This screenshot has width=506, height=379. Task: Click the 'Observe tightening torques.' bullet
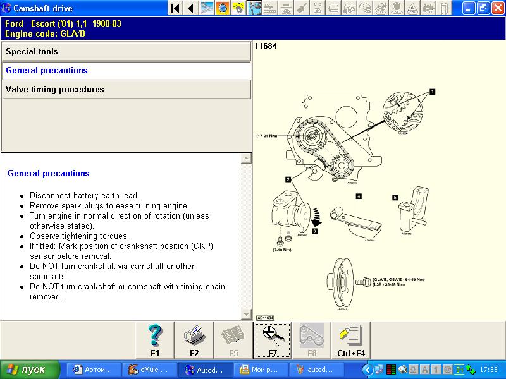click(x=79, y=236)
